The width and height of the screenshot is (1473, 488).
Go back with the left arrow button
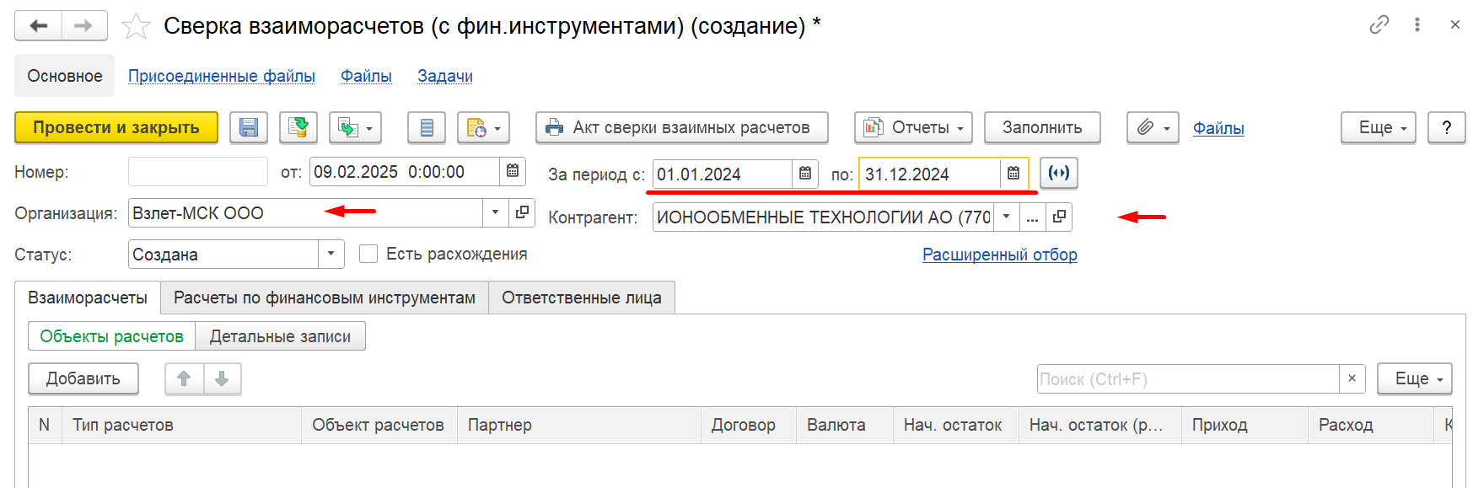click(x=38, y=26)
